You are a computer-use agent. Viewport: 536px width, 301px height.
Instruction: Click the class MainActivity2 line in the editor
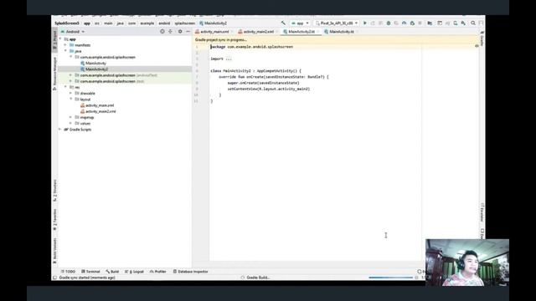click(x=255, y=70)
